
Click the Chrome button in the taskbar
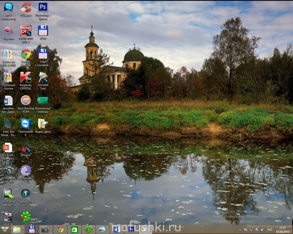click(x=60, y=229)
